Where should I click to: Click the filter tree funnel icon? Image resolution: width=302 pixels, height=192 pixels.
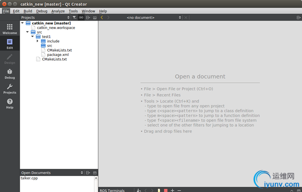pos(74,17)
